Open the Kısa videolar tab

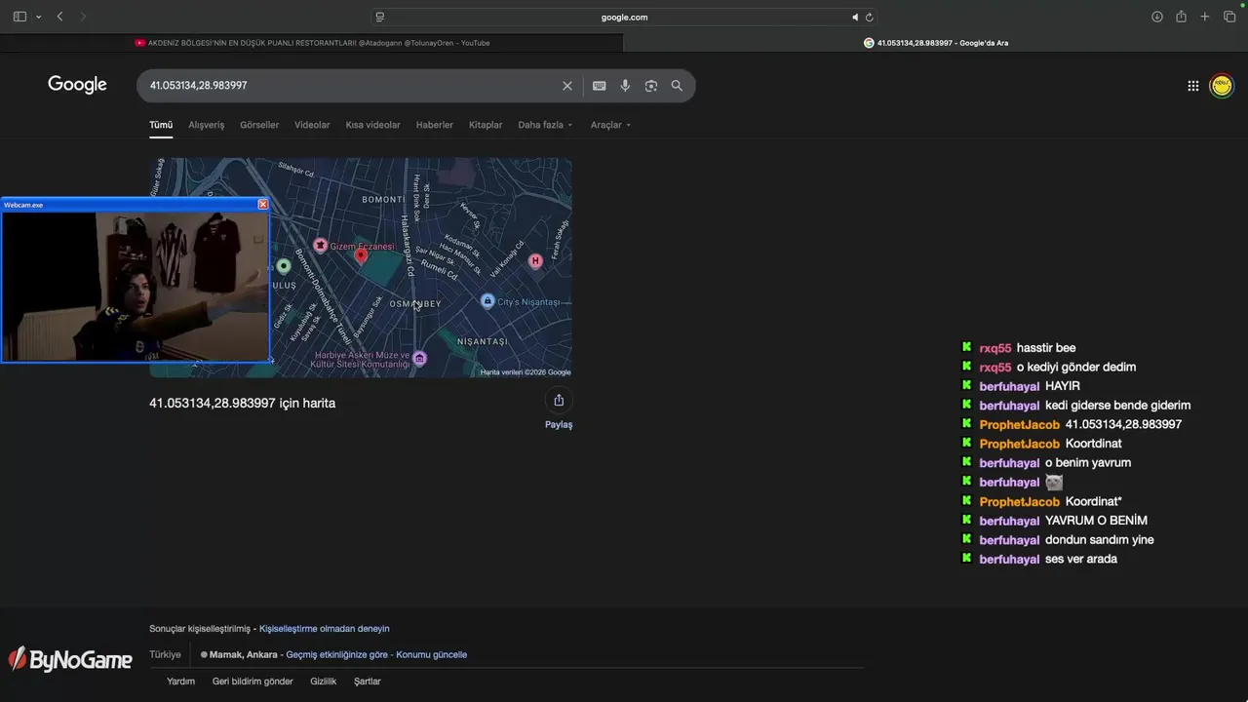372,125
